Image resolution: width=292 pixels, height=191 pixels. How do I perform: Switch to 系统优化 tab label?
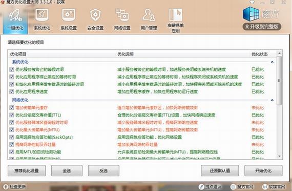click(42, 28)
